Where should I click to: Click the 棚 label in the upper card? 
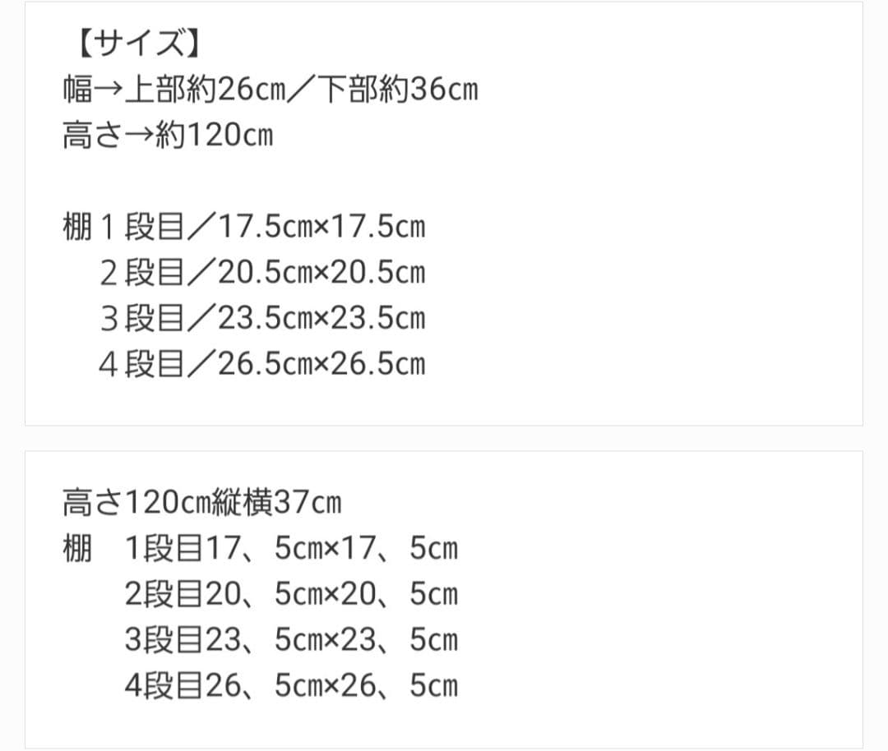(77, 227)
